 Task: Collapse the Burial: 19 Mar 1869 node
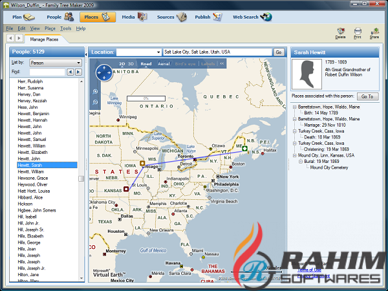pos(301,161)
